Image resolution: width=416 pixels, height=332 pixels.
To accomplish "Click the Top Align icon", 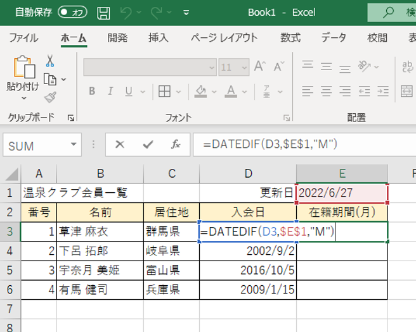I will point(308,65).
